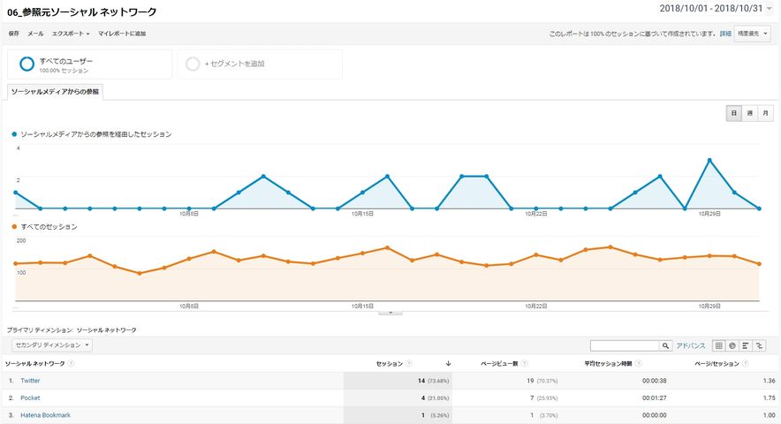Click the blue social sessions legend dot
This screenshot has width=781, height=424.
(x=14, y=134)
